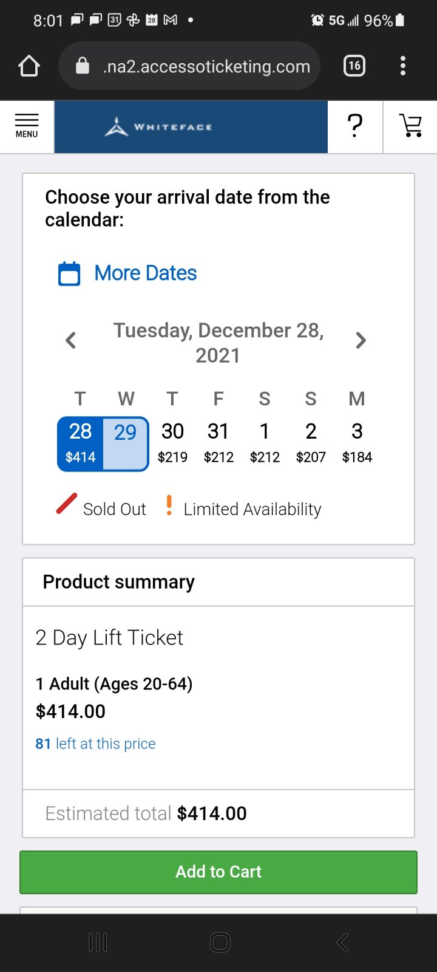Select Friday 31 at $212
The image size is (437, 972).
click(x=218, y=443)
